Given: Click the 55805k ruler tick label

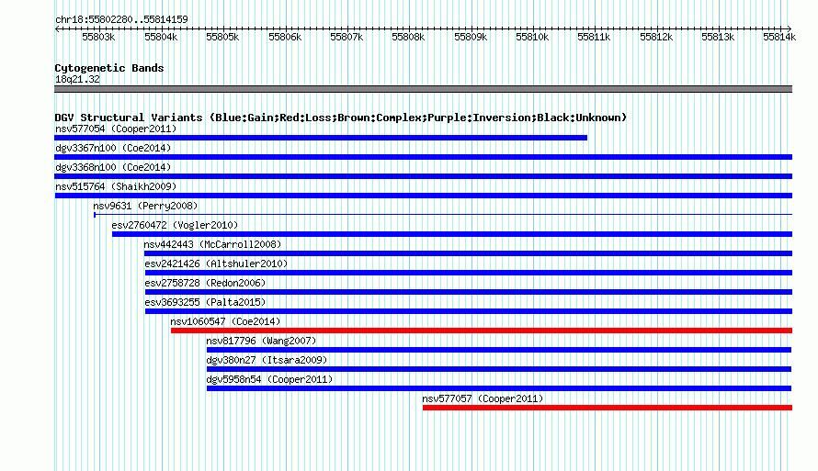Looking at the screenshot, I should [x=222, y=37].
